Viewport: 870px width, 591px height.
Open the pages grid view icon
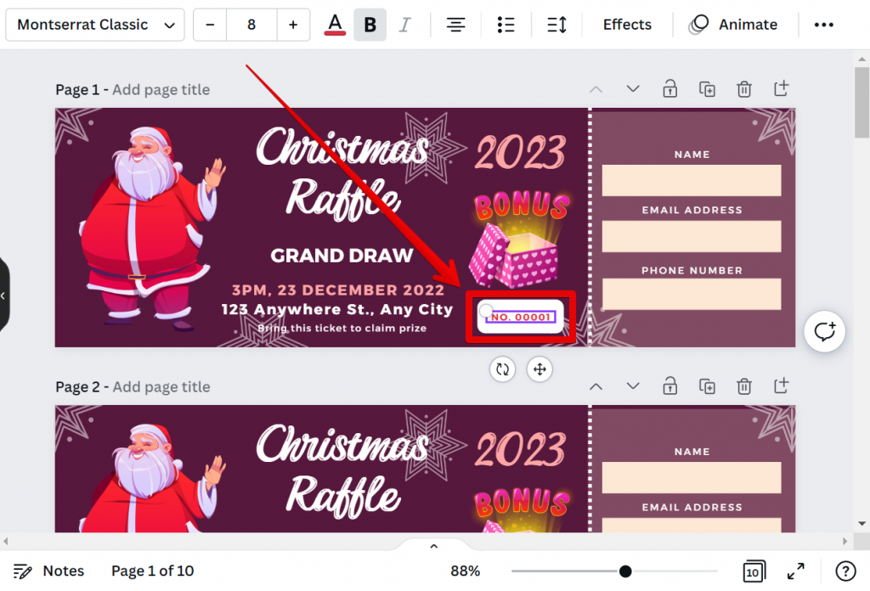[754, 571]
